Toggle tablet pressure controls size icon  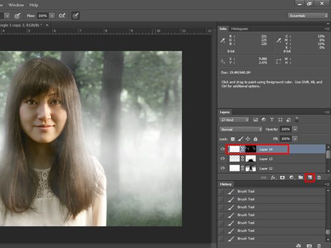point(75,16)
